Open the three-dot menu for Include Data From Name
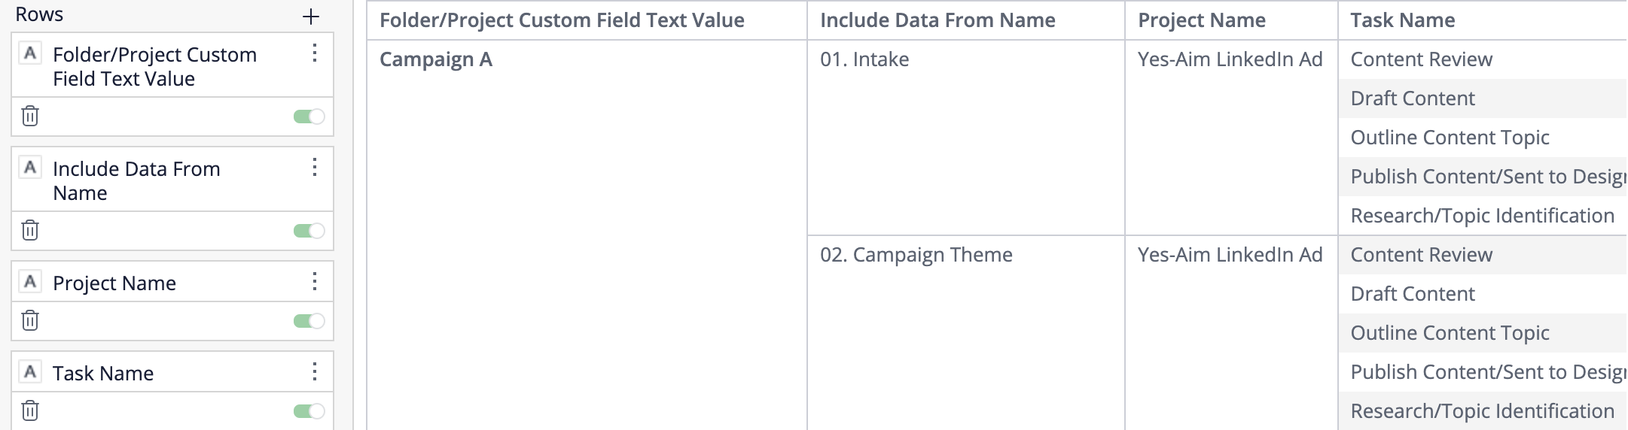Screen dimensions: 1628x430 [x=315, y=167]
